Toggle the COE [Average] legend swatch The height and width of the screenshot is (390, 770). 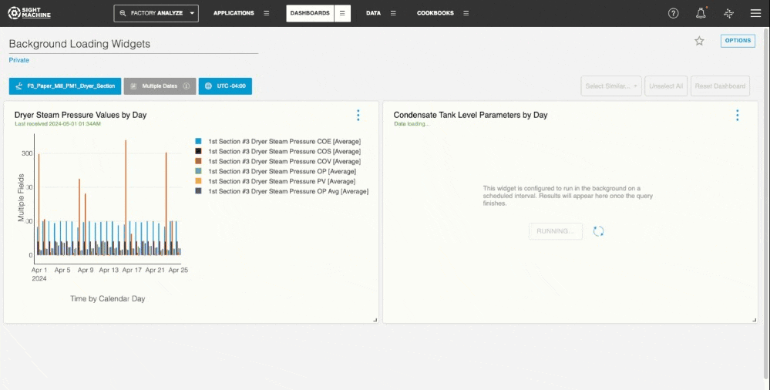[x=198, y=142]
